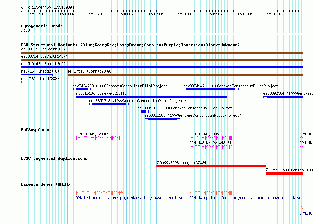Select the esv27518 (Conrad2009) brown bar
This screenshot has width=313, height=224.
point(185,75)
